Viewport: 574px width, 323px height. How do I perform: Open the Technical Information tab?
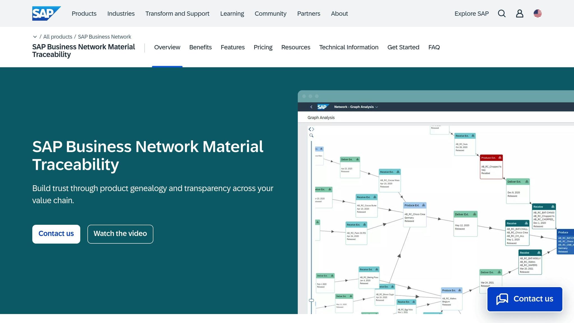click(x=349, y=47)
